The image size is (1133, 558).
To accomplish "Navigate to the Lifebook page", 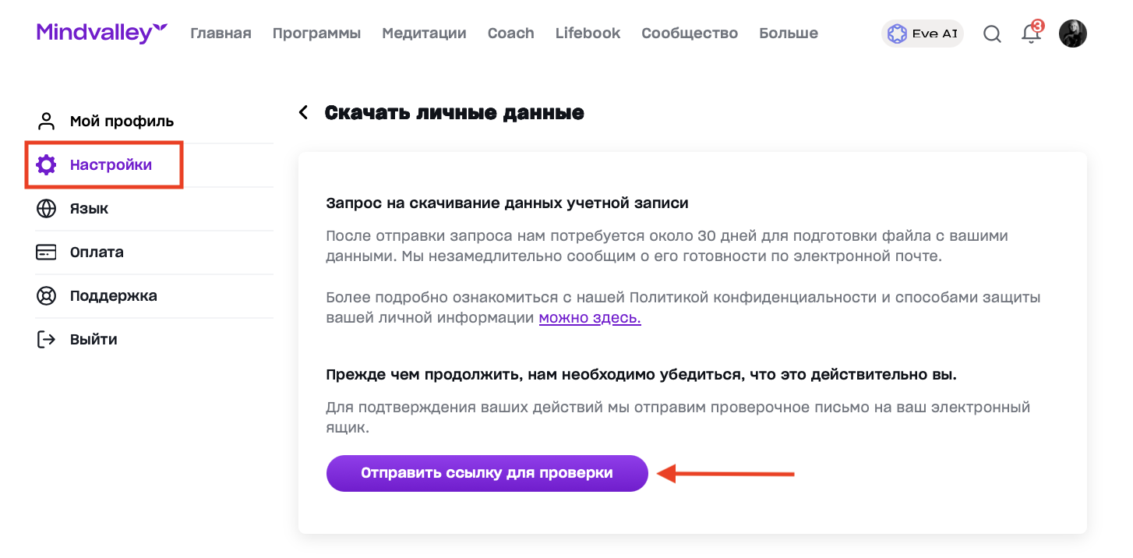I will 588,34.
